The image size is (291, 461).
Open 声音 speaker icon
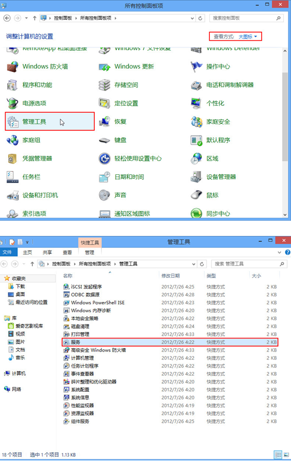(x=104, y=195)
